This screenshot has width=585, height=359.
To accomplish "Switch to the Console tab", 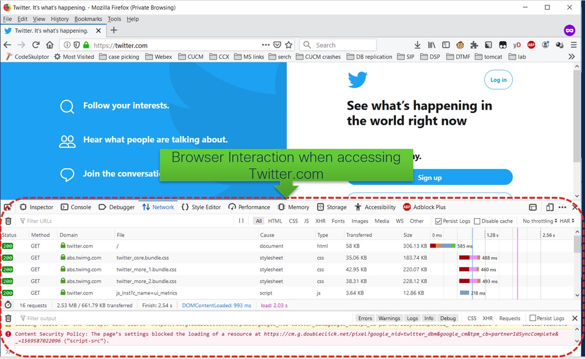I will [x=76, y=207].
